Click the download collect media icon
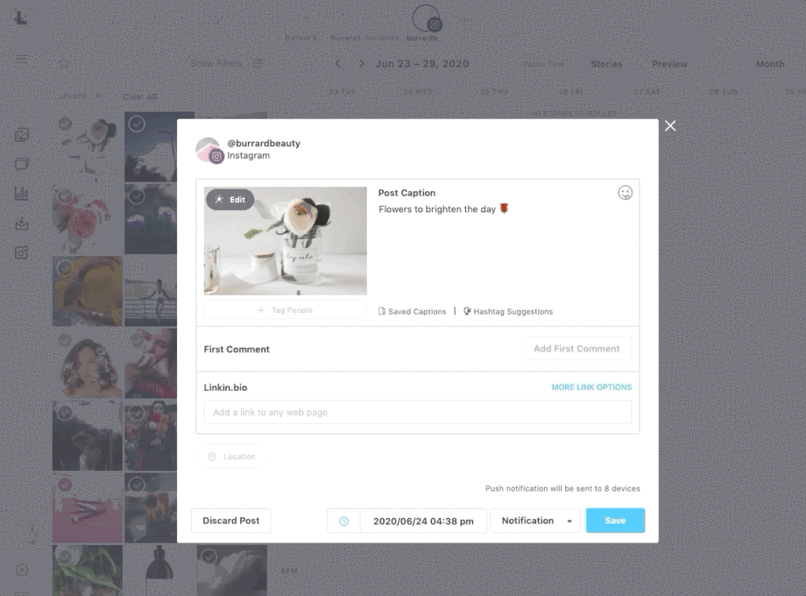Viewport: 806px width, 596px height. click(x=21, y=223)
